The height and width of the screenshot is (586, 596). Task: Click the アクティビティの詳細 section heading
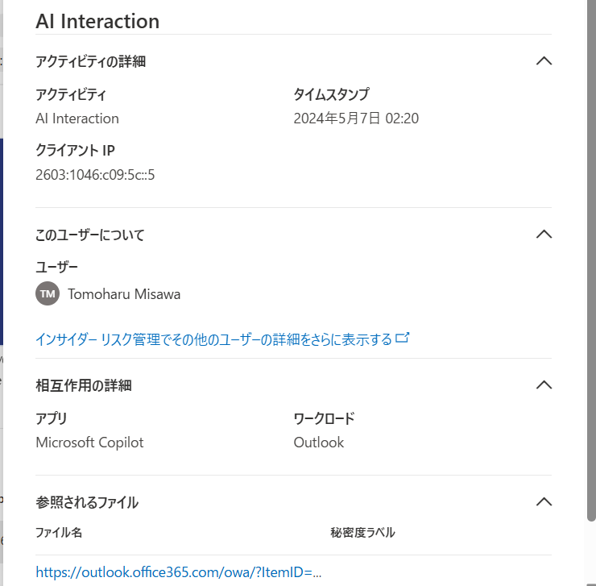90,61
